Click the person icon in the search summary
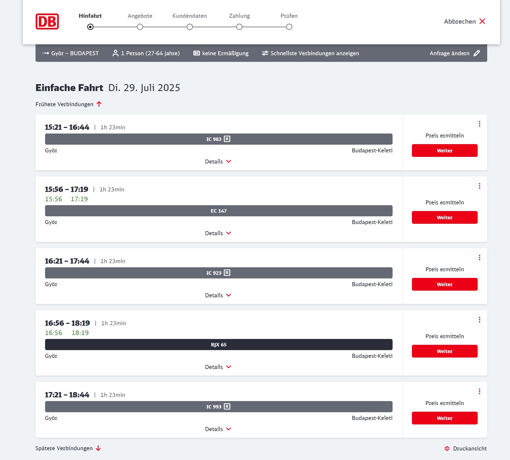The image size is (510, 460). point(115,53)
